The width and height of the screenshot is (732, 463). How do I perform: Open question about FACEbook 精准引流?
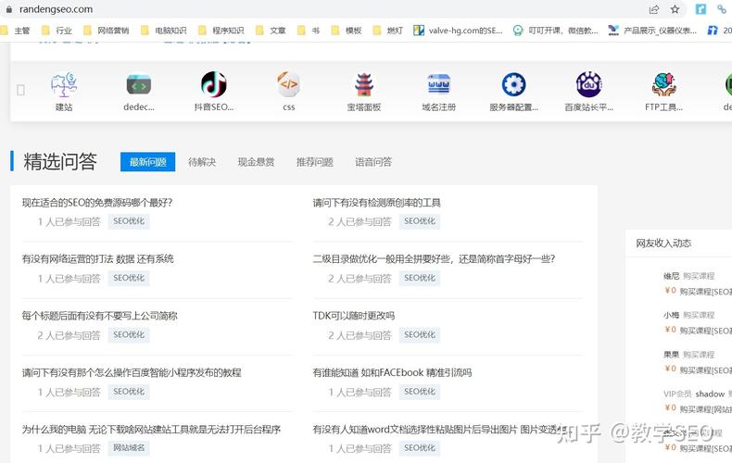(x=392, y=372)
